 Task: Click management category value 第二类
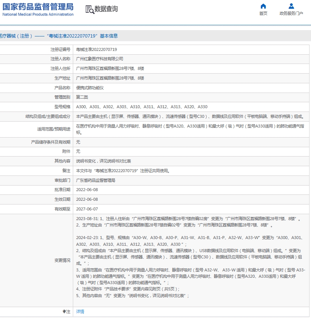coord(82,97)
